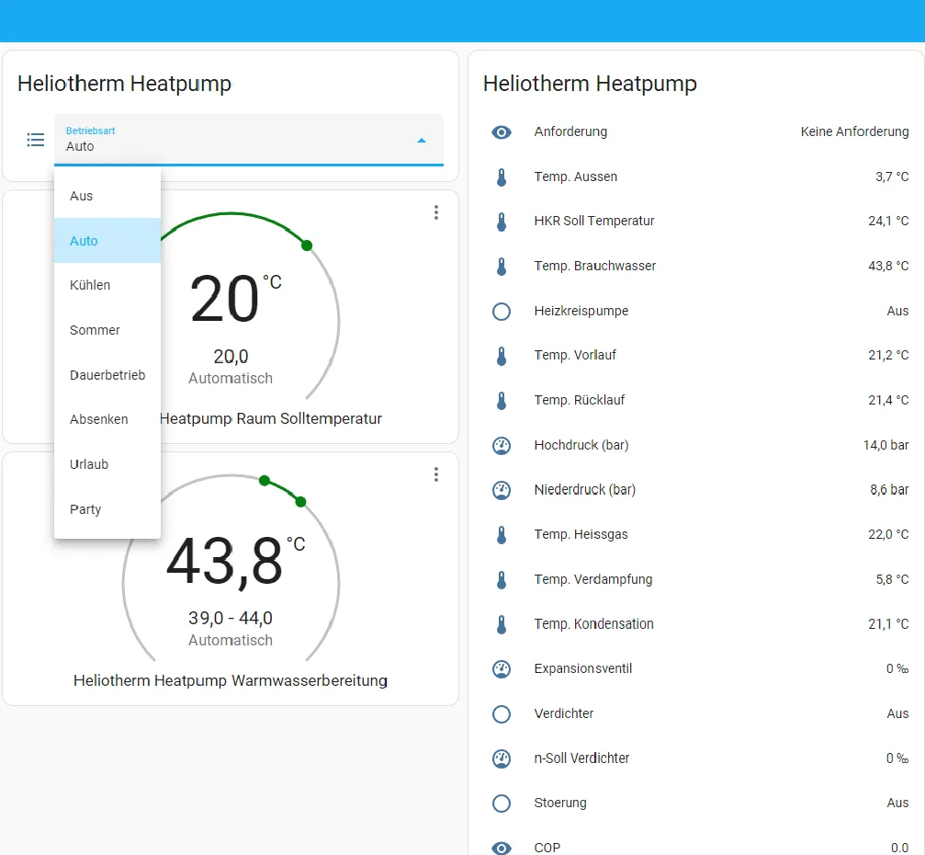Click the circle icon for Heizkreispumpe
The image size is (925, 855).
tap(502, 311)
